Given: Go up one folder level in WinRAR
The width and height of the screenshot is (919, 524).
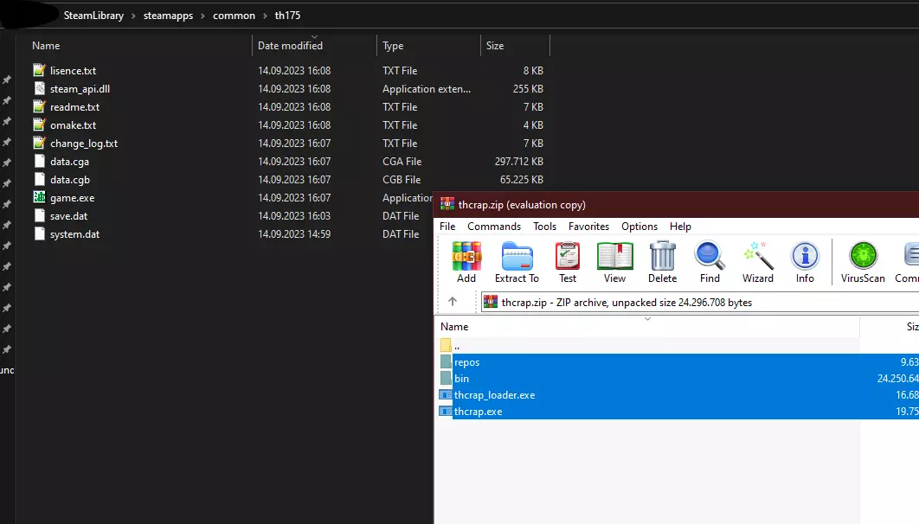Looking at the screenshot, I should (452, 302).
